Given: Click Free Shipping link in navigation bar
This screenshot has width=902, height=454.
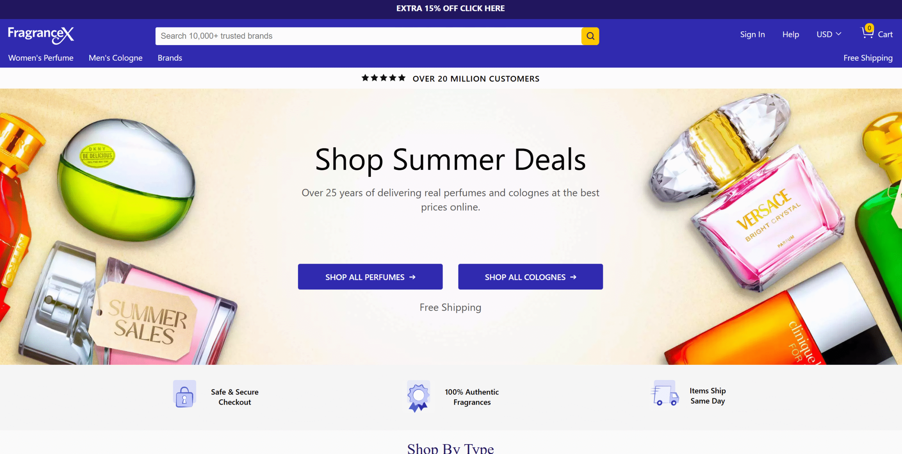Looking at the screenshot, I should point(868,58).
